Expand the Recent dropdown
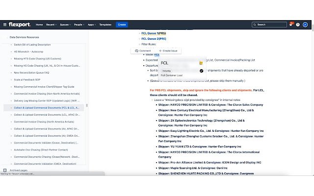The height and width of the screenshot is (196, 314). [52, 24]
